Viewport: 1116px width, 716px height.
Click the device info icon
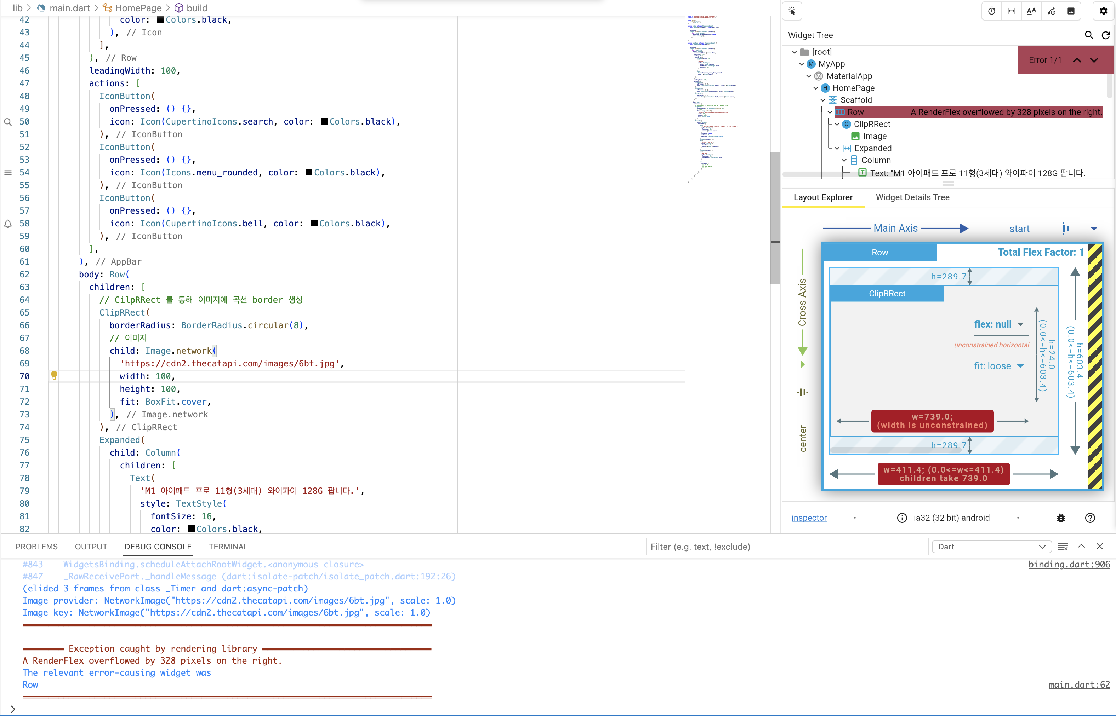pos(901,518)
